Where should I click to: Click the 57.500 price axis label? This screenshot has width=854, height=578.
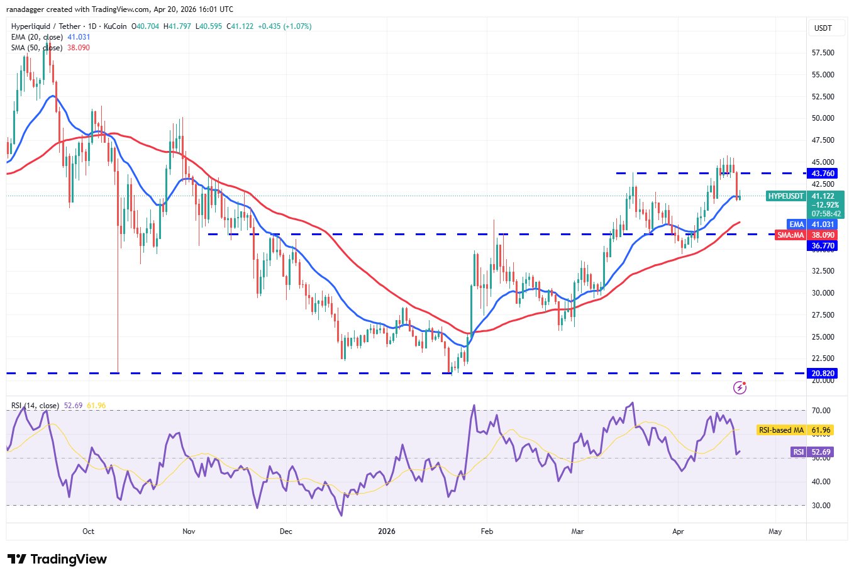tap(823, 53)
